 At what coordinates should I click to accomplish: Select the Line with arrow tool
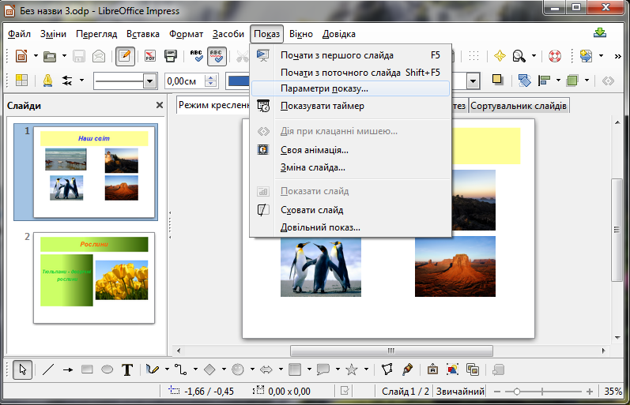(x=68, y=369)
